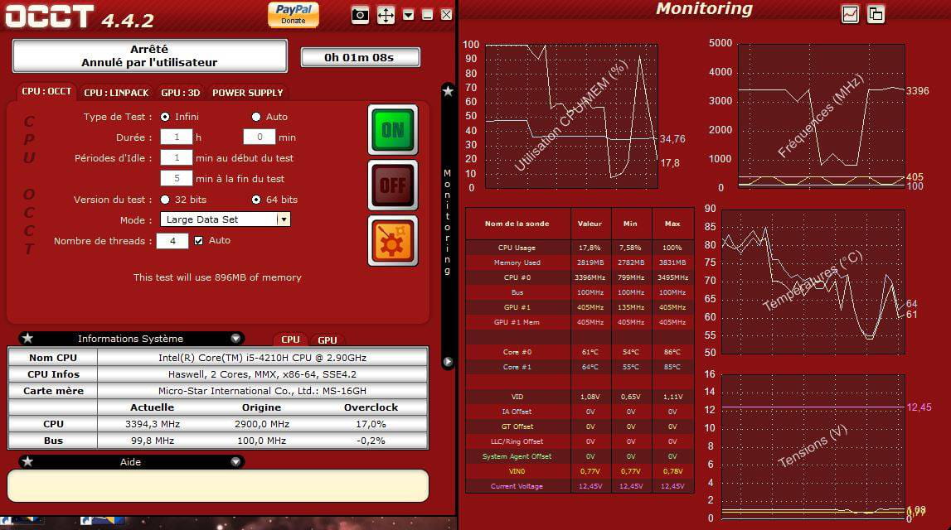Click the Fréquences (MHz) graph

(821, 116)
